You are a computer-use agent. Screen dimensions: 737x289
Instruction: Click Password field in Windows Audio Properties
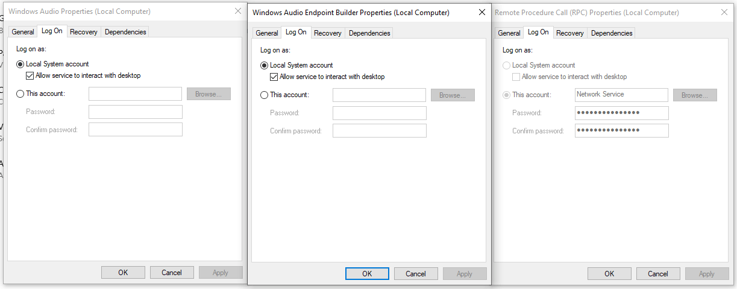[136, 112]
